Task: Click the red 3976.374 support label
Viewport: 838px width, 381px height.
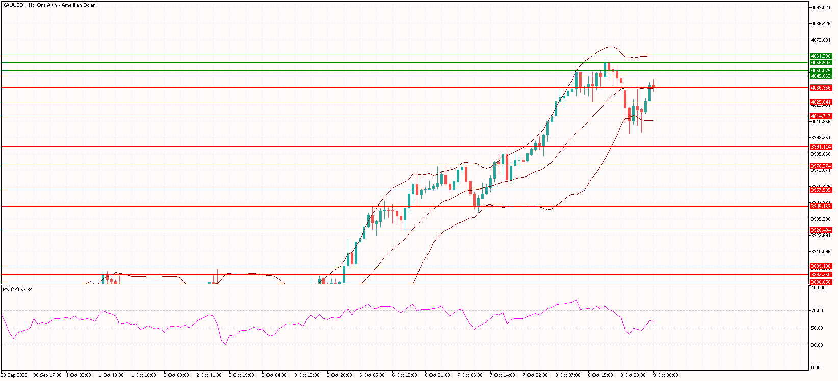Action: click(x=821, y=166)
